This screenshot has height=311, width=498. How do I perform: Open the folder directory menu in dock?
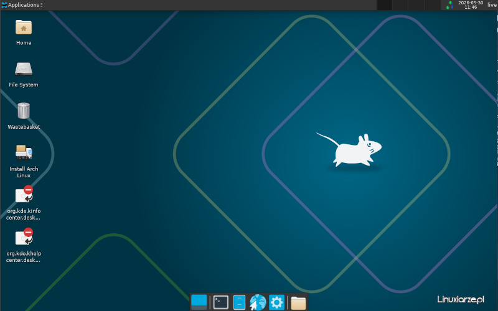pyautogui.click(x=298, y=302)
